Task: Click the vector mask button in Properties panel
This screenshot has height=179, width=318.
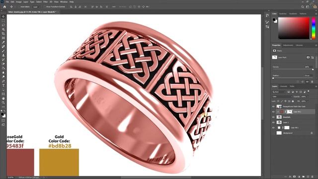Action: pos(313,58)
